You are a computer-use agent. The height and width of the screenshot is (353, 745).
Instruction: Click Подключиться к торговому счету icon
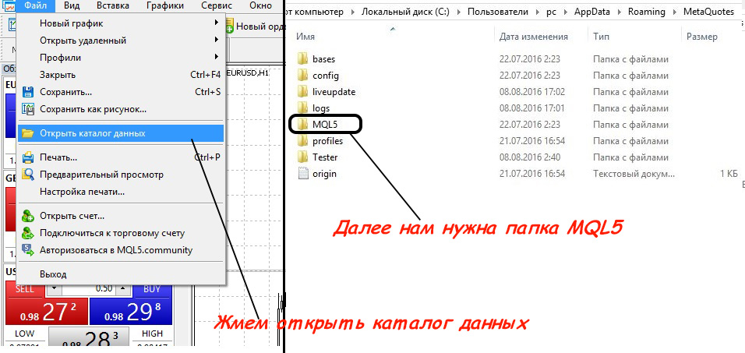pos(28,233)
